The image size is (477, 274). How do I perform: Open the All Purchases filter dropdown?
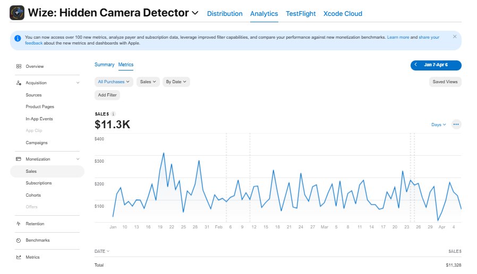[x=114, y=82]
